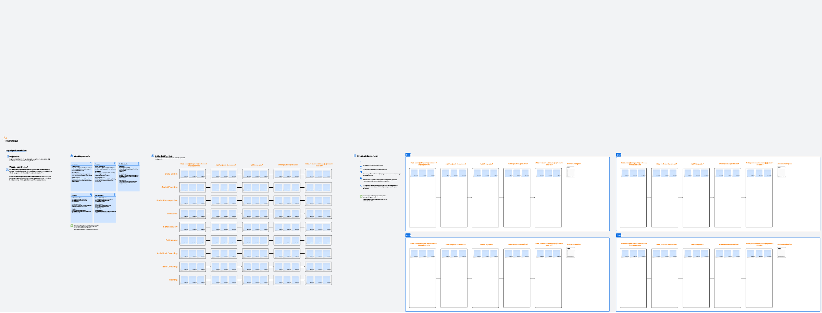Click the number 4 icon beside Individual reflection heading

[x=152, y=156]
